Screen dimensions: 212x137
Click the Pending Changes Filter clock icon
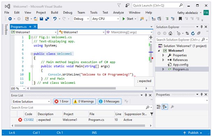click(x=178, y=33)
